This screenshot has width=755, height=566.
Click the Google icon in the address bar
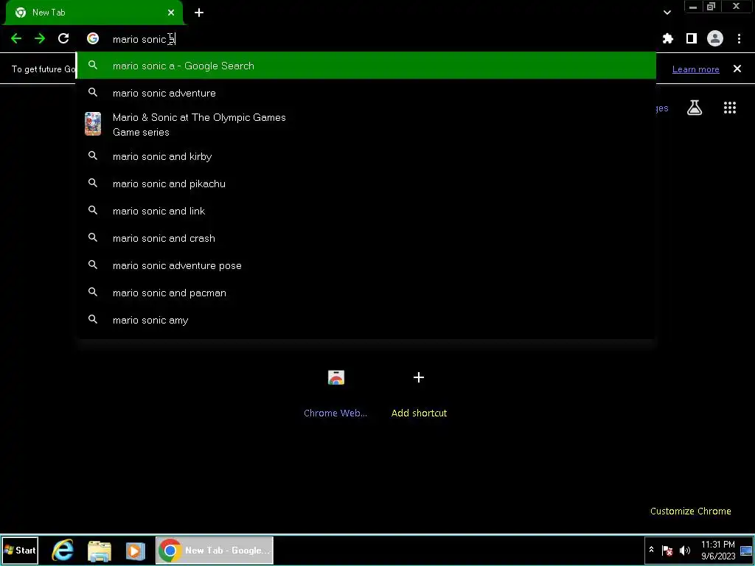coord(92,38)
